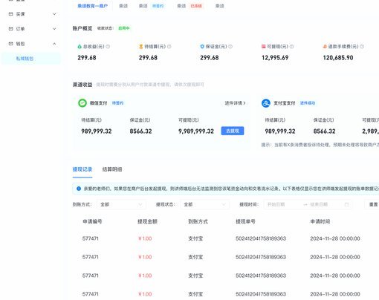Click help icon next to 待结算(元) overview
The image size is (379, 300).
coord(169,47)
